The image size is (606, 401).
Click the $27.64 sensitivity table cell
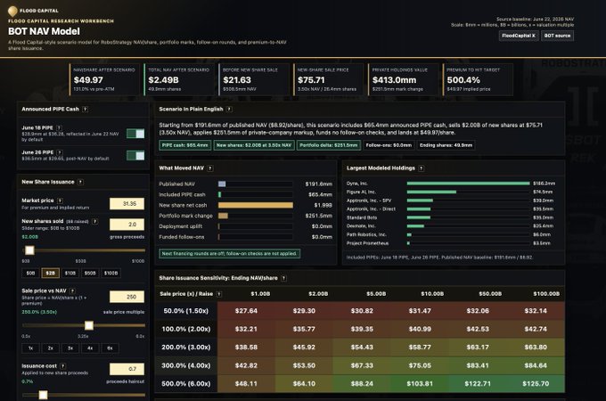tap(246, 311)
